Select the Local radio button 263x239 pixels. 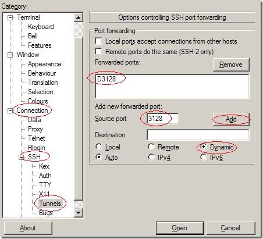click(99, 147)
